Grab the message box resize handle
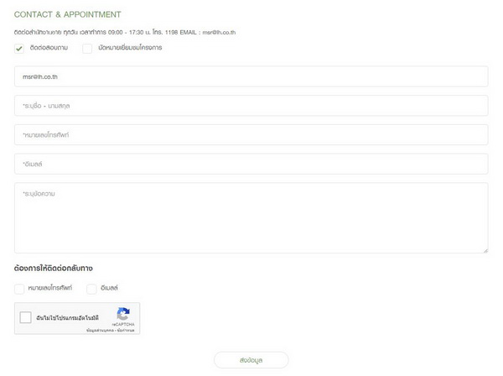 pyautogui.click(x=485, y=249)
